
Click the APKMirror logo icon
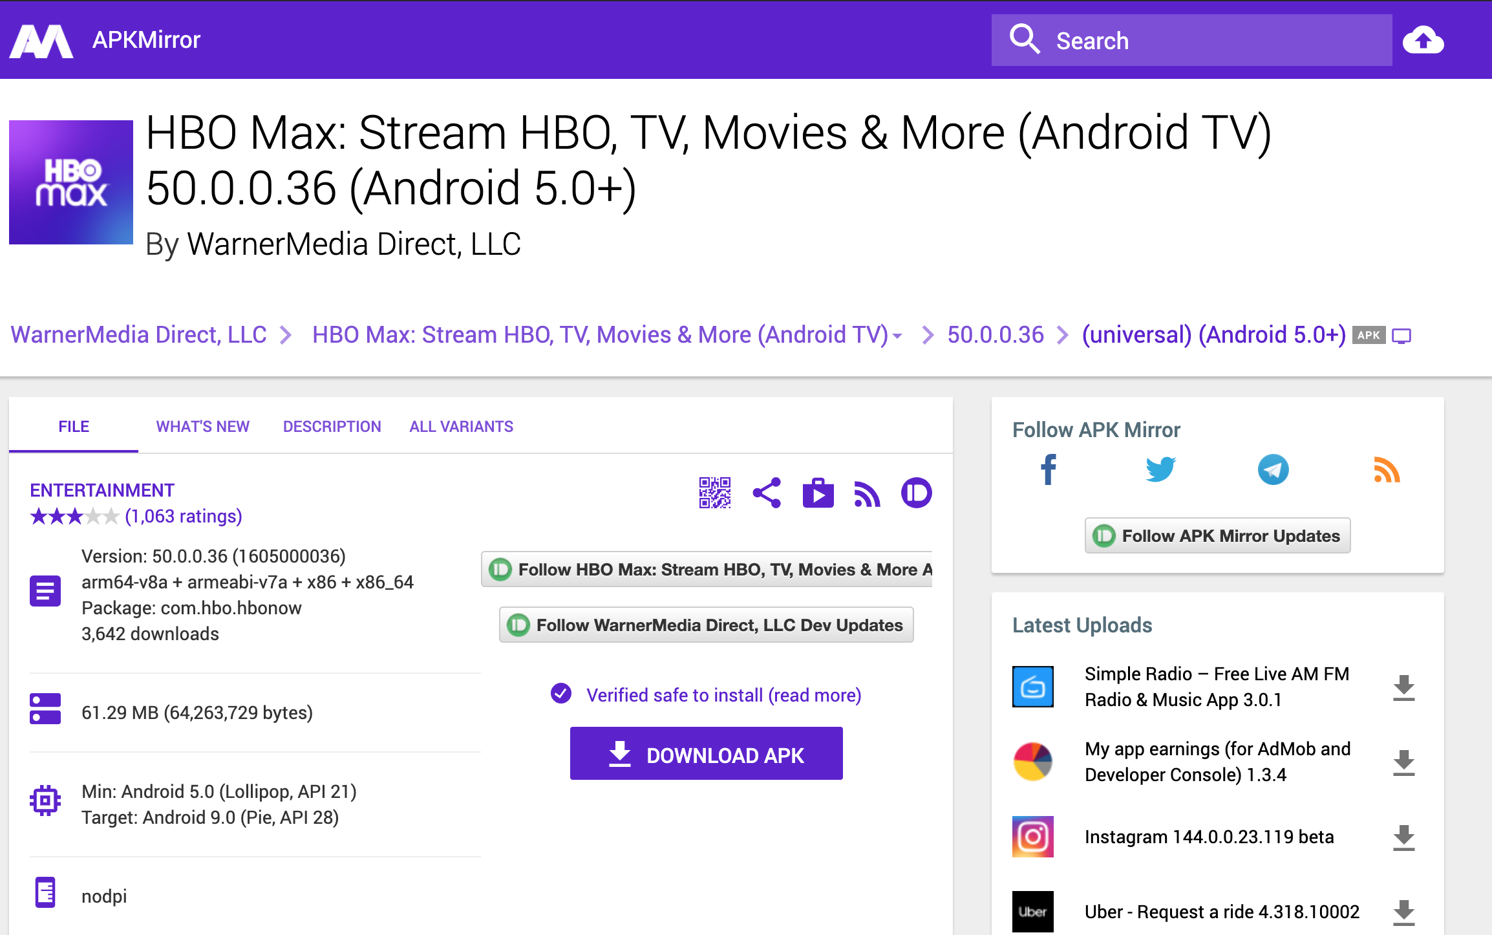(x=42, y=41)
